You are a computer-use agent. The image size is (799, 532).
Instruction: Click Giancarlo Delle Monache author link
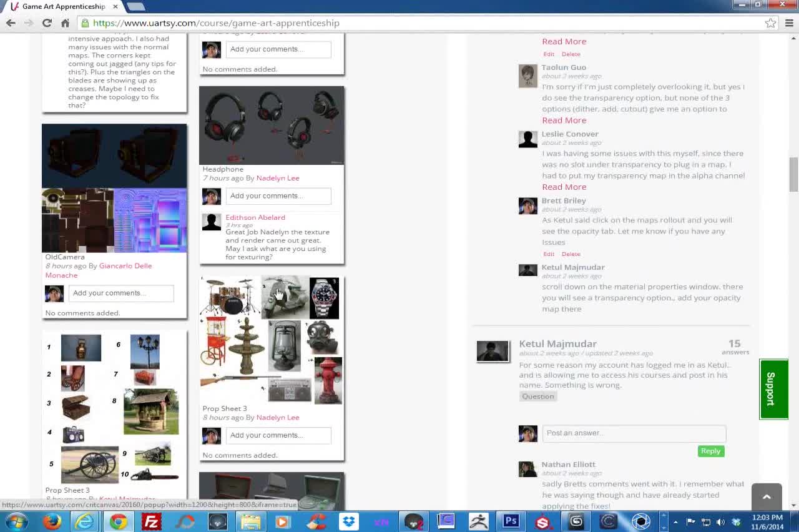(98, 270)
